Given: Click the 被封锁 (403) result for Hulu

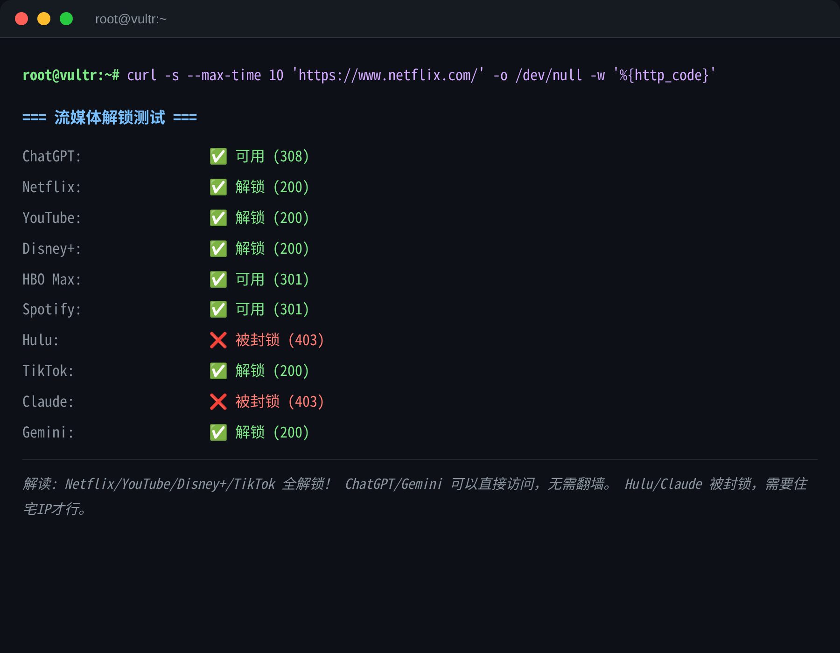Looking at the screenshot, I should (x=280, y=340).
